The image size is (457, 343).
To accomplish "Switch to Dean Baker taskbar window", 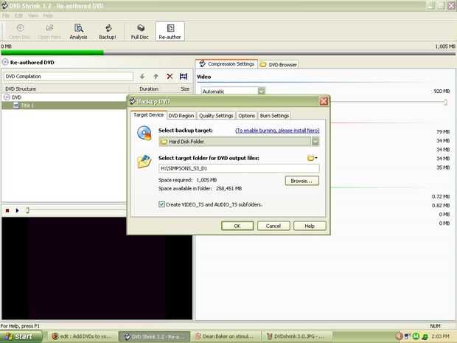I will (225, 336).
